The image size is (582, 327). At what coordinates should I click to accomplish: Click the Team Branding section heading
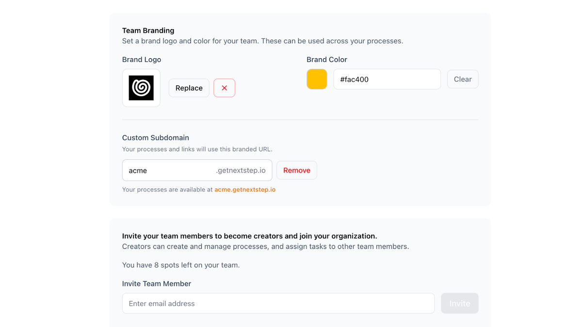click(148, 30)
